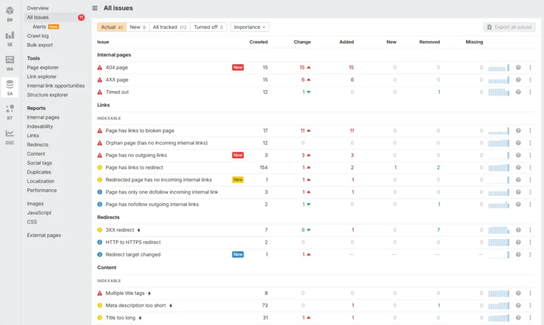This screenshot has height=325, width=544.
Task: Open more options for Page has no outgoing links
Action: (530, 155)
